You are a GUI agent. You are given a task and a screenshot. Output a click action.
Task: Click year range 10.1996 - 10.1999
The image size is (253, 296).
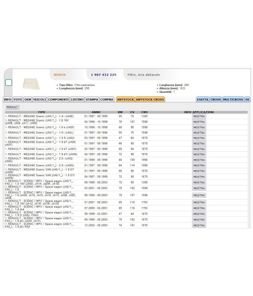[96, 127]
